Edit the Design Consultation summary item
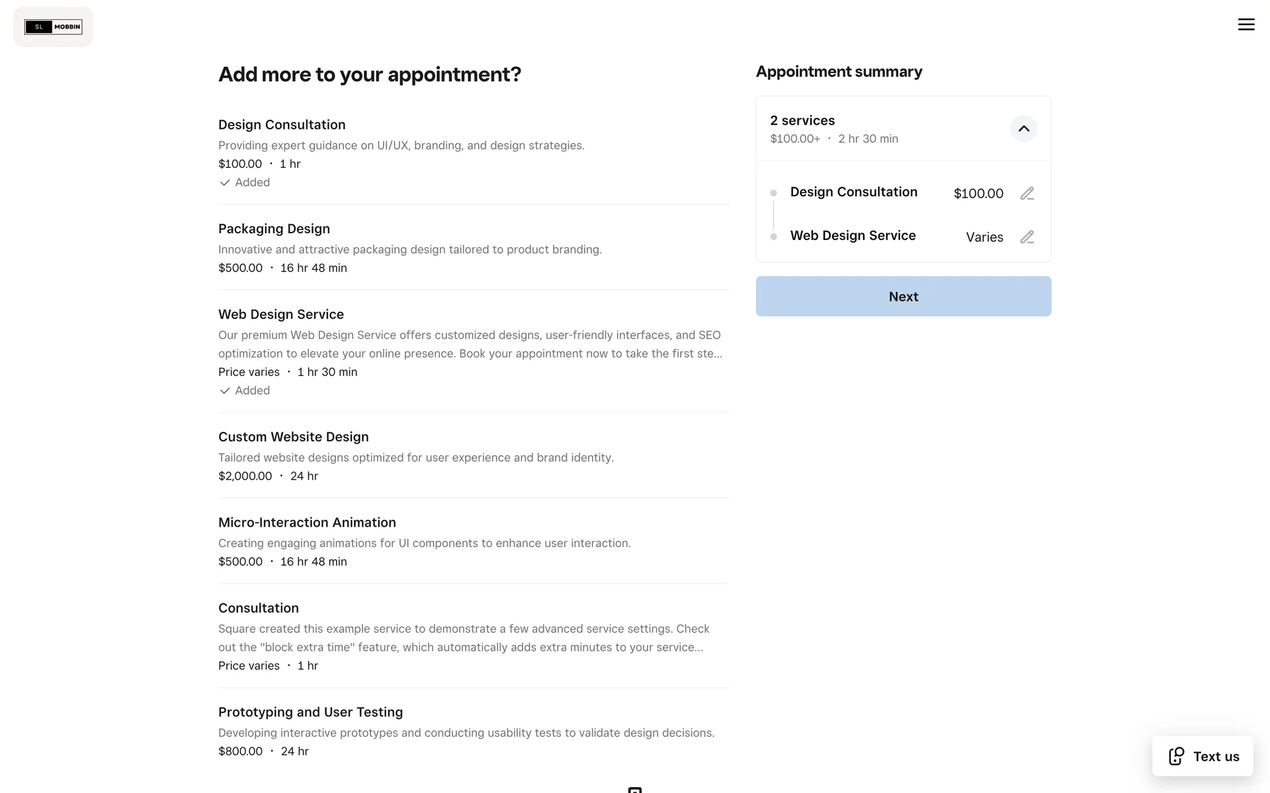1270x793 pixels. coord(1027,194)
